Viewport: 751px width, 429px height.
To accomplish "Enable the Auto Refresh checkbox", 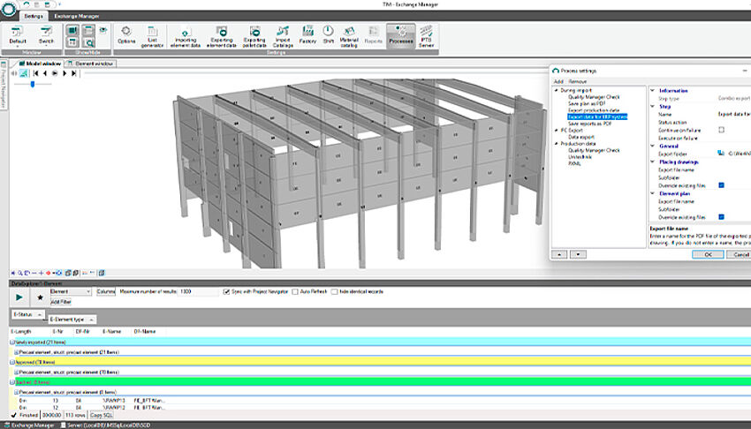I will pyautogui.click(x=296, y=291).
